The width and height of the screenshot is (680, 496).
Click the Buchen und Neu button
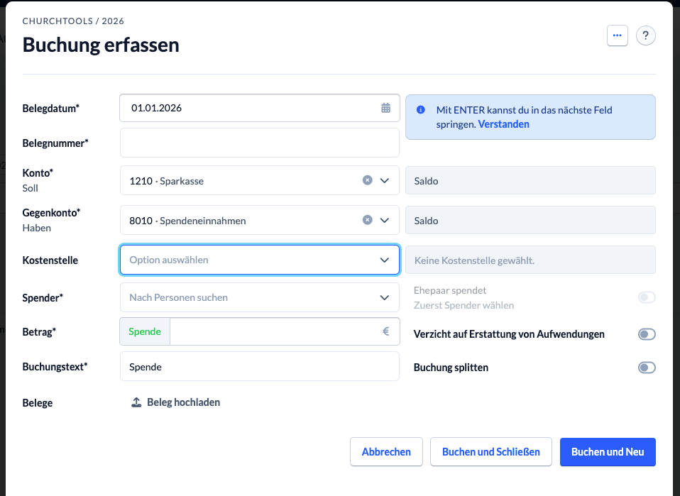[x=607, y=452]
